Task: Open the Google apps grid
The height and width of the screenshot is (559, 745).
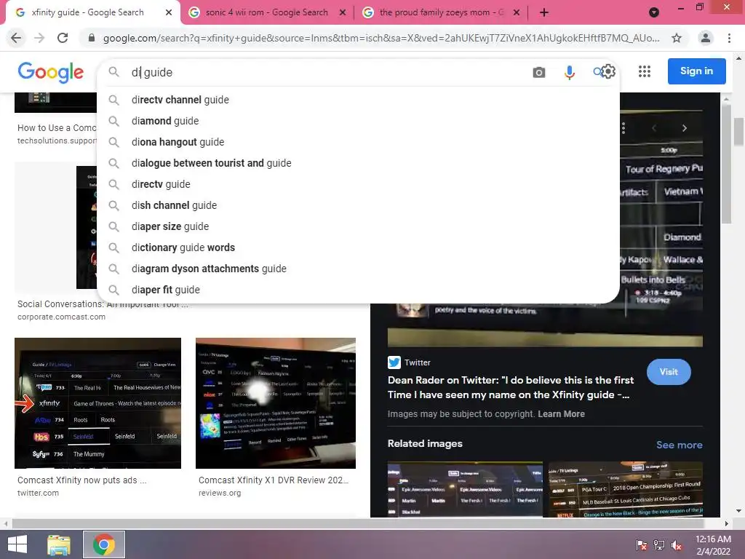Action: point(645,71)
